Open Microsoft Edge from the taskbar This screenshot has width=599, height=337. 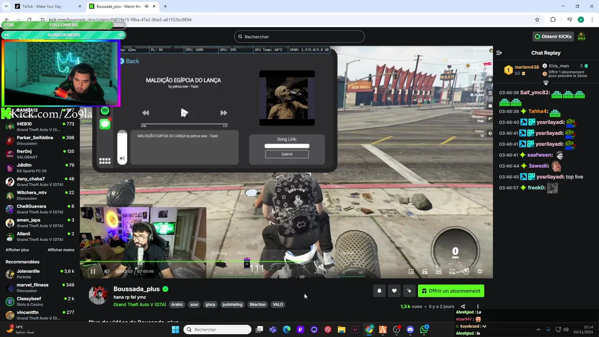287,330
